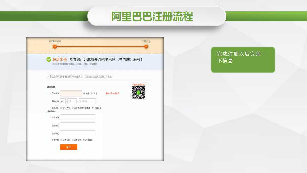Image resolution: width=307 pixels, height=173 pixels.
Task: Click the first step circle in progress bar
Action: click(x=55, y=47)
